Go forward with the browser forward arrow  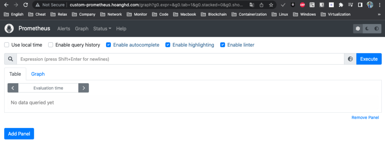click(x=16, y=5)
